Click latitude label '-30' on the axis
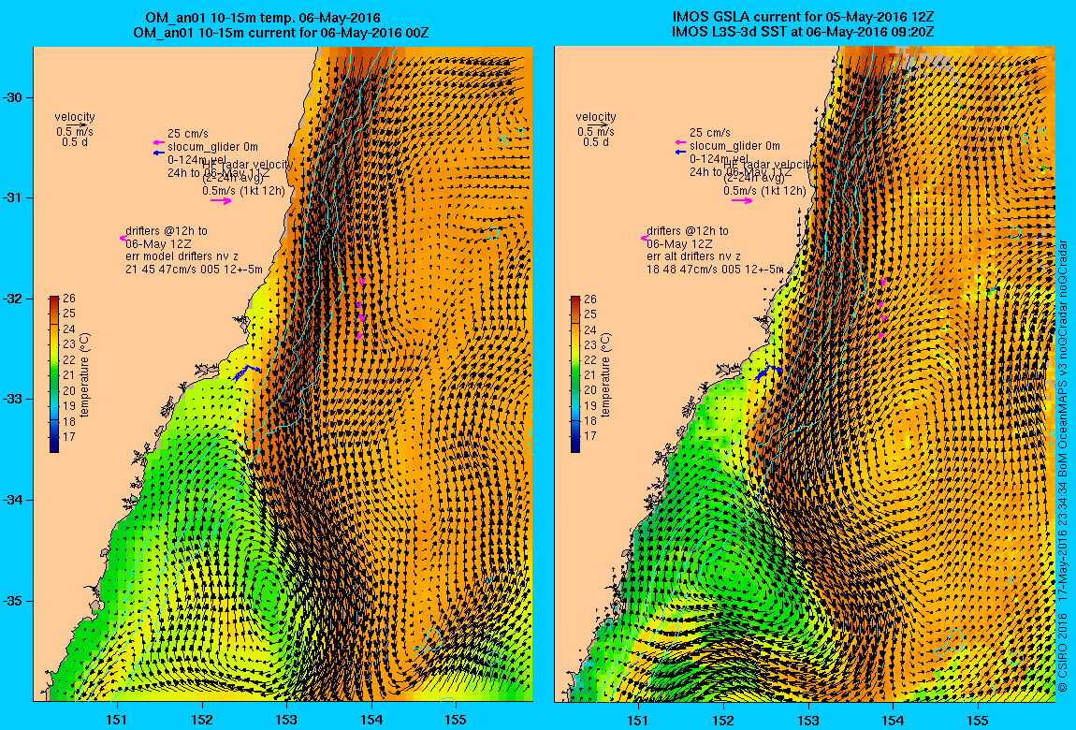 [x=14, y=97]
